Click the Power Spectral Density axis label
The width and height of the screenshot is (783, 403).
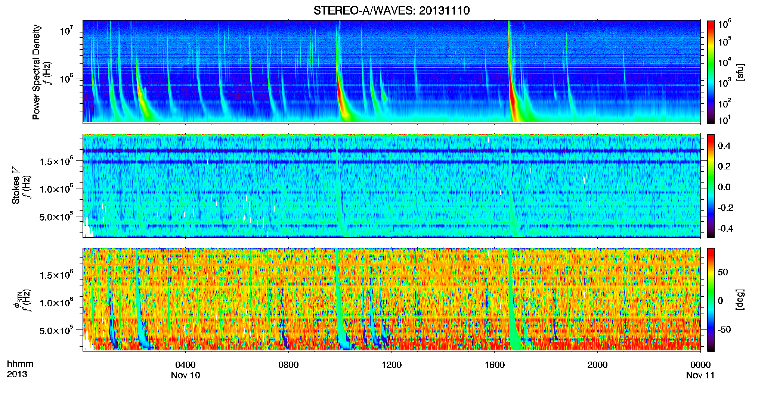coord(36,72)
